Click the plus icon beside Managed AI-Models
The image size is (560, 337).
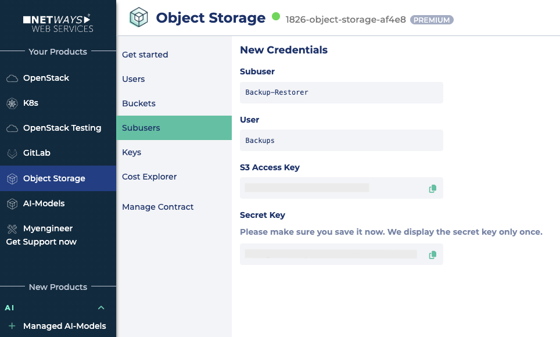[x=12, y=326]
